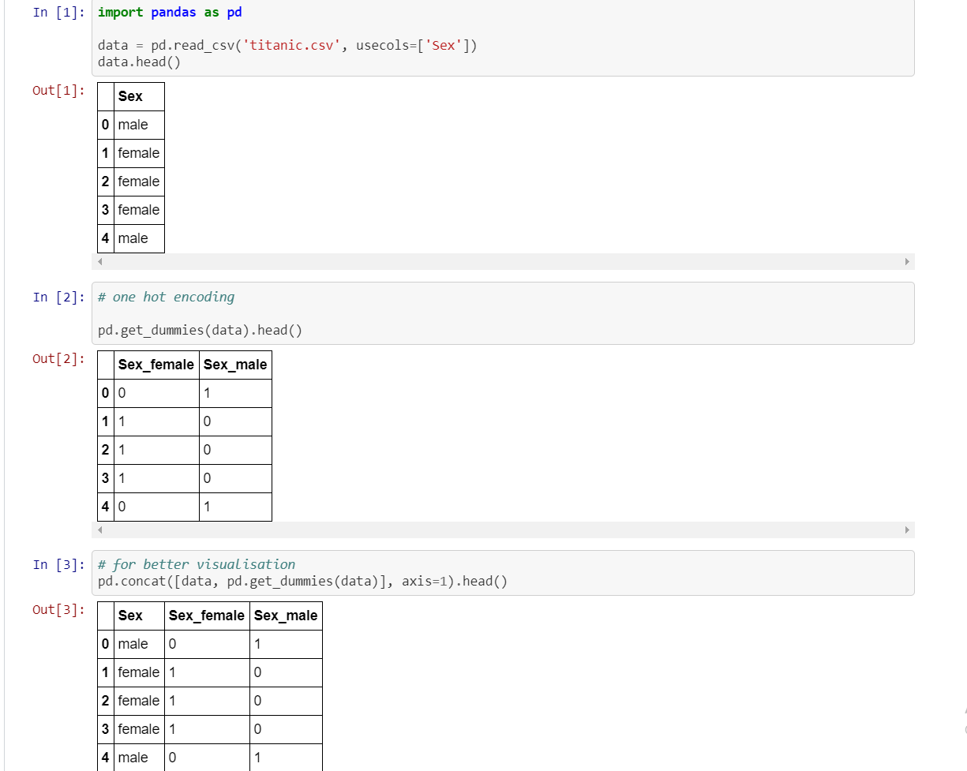
Task: Click 'female' in row 1 of Out[1]
Action: [139, 153]
